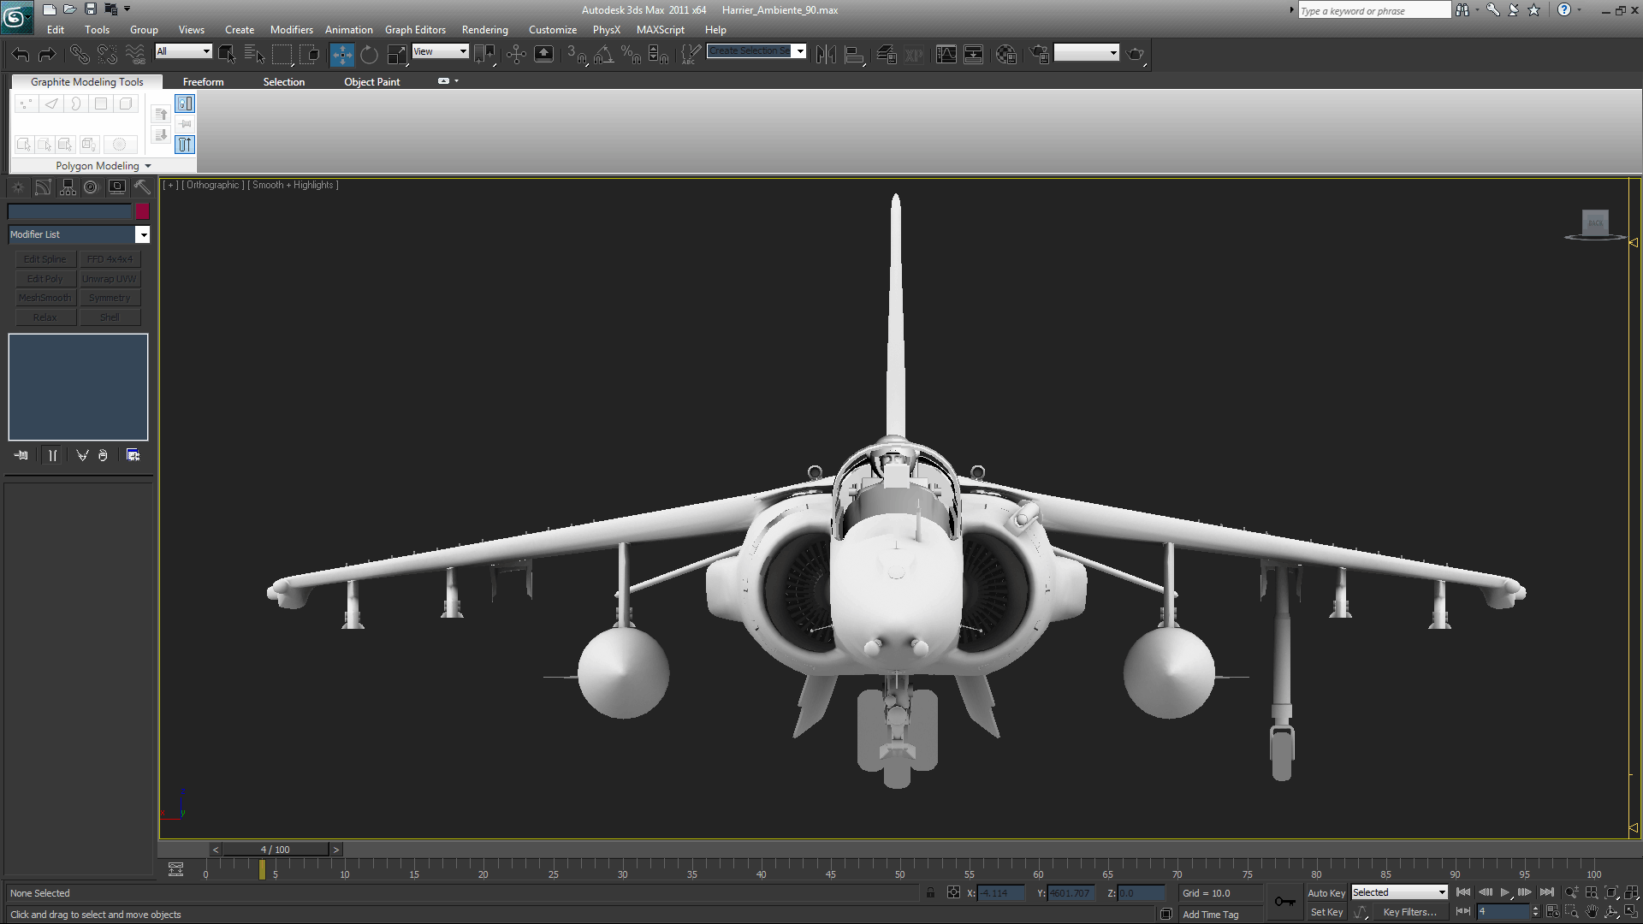Open the Material Editor icon
The image size is (1643, 924).
pos(1006,54)
